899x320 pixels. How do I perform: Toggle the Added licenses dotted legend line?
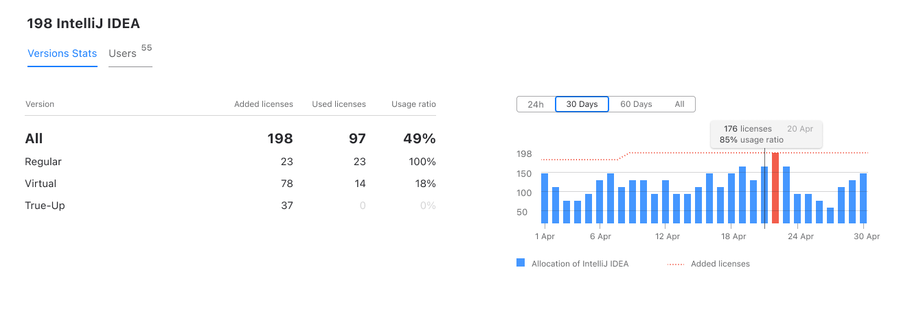click(x=676, y=264)
